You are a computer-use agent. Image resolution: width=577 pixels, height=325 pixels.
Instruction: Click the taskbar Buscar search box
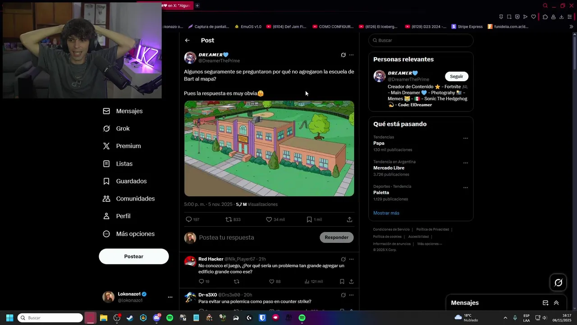(50, 318)
